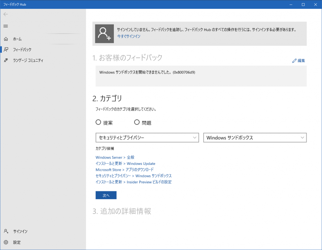Choose Microsoft Store > アプリのダウンロード suggestion

(x=125, y=170)
